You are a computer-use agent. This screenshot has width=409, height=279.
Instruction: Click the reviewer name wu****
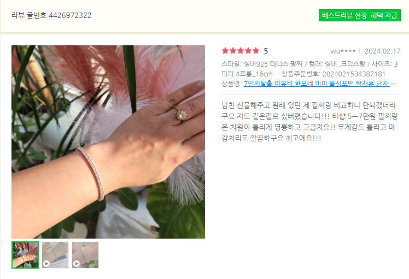click(x=343, y=51)
